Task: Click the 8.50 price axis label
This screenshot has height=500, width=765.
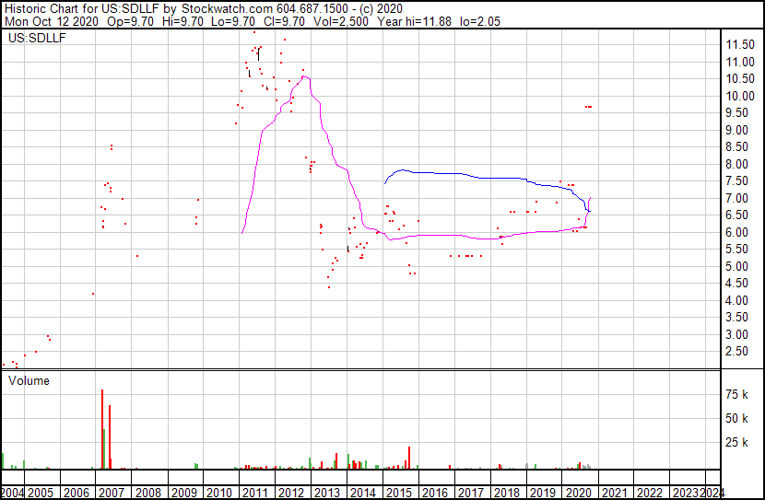Action: coord(736,146)
